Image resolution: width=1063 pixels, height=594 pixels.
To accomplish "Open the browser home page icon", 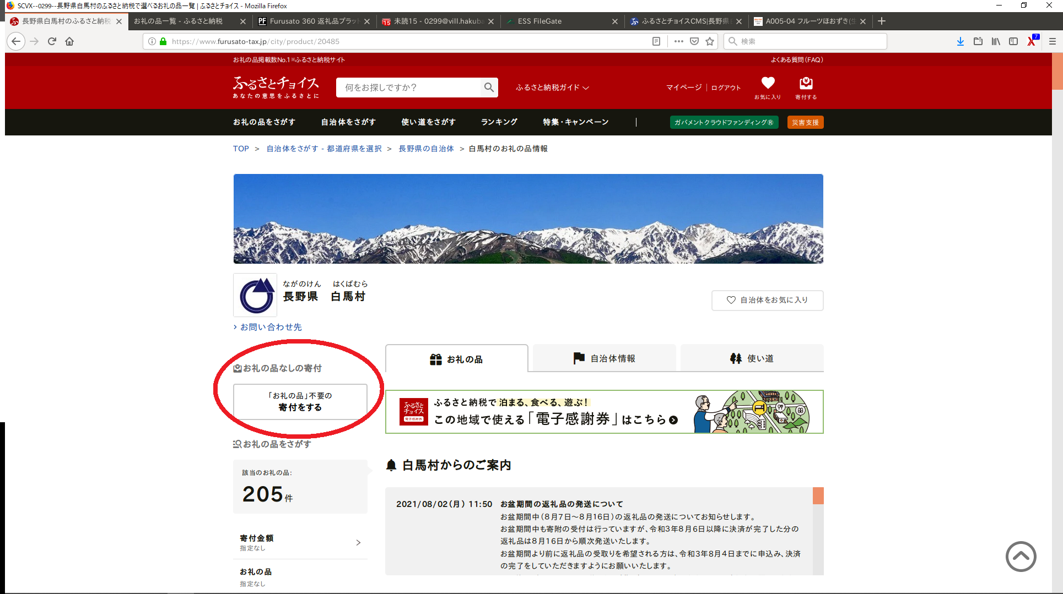I will [69, 41].
